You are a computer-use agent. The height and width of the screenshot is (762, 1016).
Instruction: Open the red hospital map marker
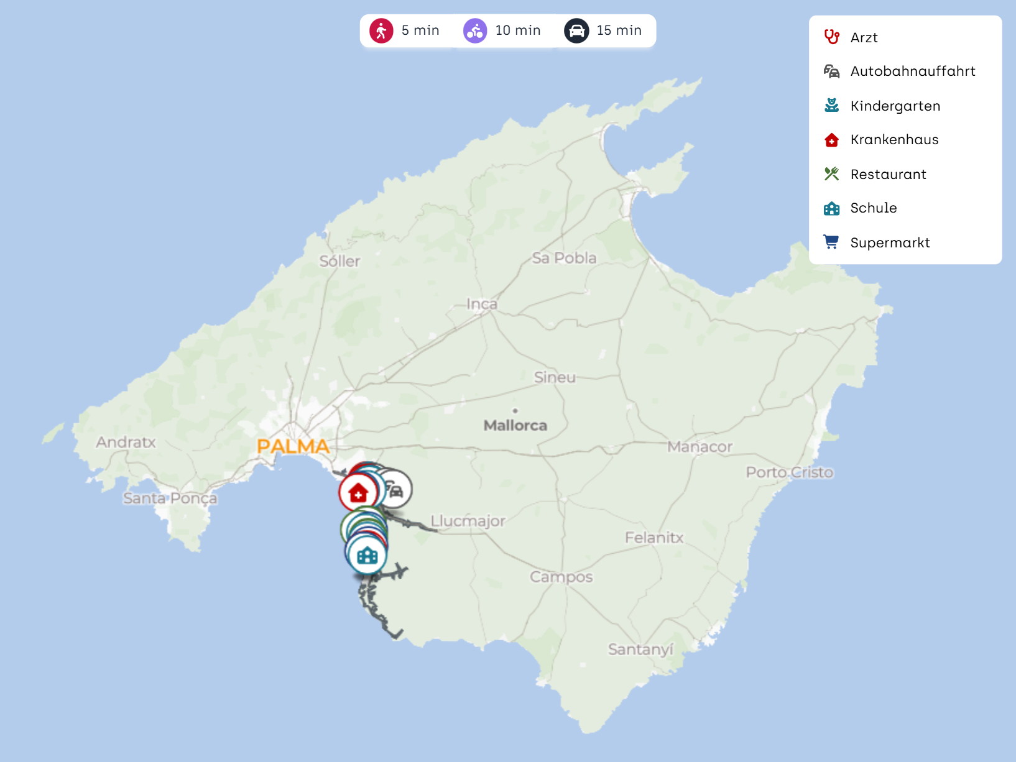click(x=358, y=493)
